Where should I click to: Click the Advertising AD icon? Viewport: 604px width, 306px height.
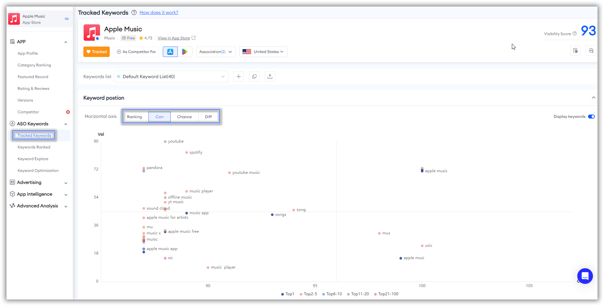(x=12, y=182)
